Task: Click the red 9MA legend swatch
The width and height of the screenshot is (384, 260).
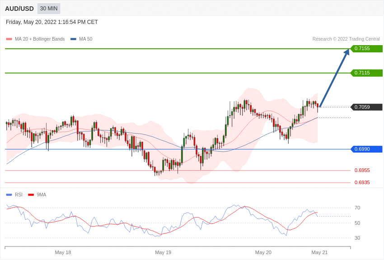Action: click(31, 195)
